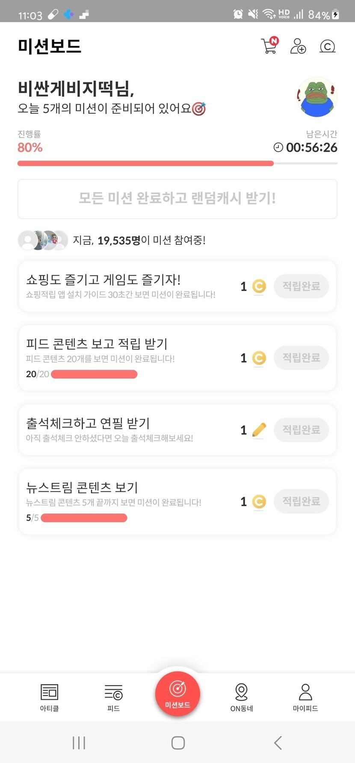Open the ON동네 location tab
355x763 pixels.
tap(242, 697)
